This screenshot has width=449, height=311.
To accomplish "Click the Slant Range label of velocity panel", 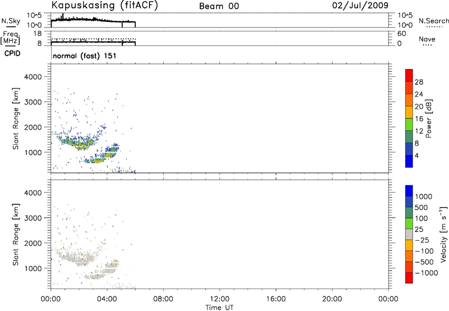I will click(16, 235).
